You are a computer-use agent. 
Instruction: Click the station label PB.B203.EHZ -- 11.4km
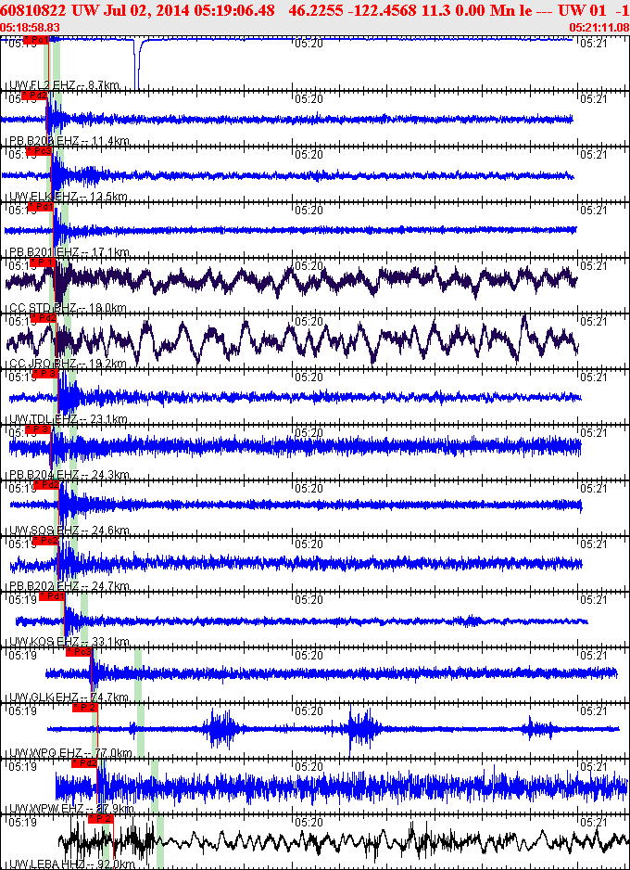69,141
